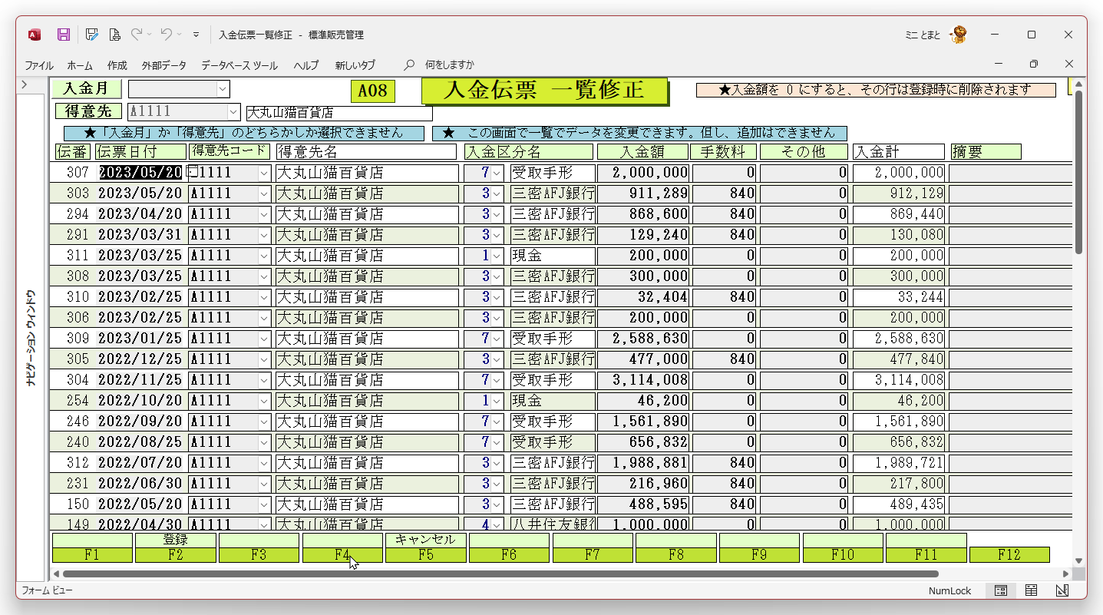Save using the purple floppy disk icon
The width and height of the screenshot is (1103, 615).
[64, 35]
